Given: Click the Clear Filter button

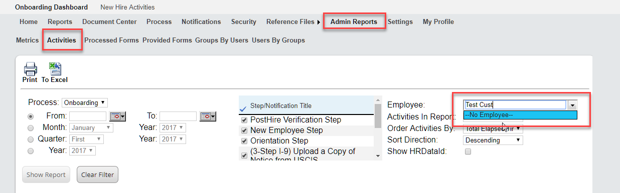Looking at the screenshot, I should [97, 174].
